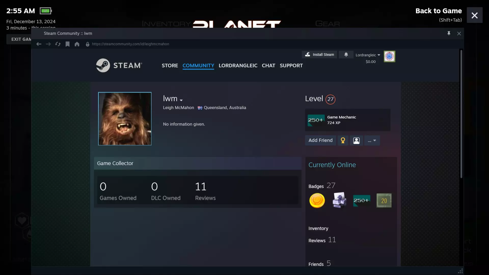This screenshot has height=275, width=489.
Task: Click Back to Game close button
Action: pos(474,15)
